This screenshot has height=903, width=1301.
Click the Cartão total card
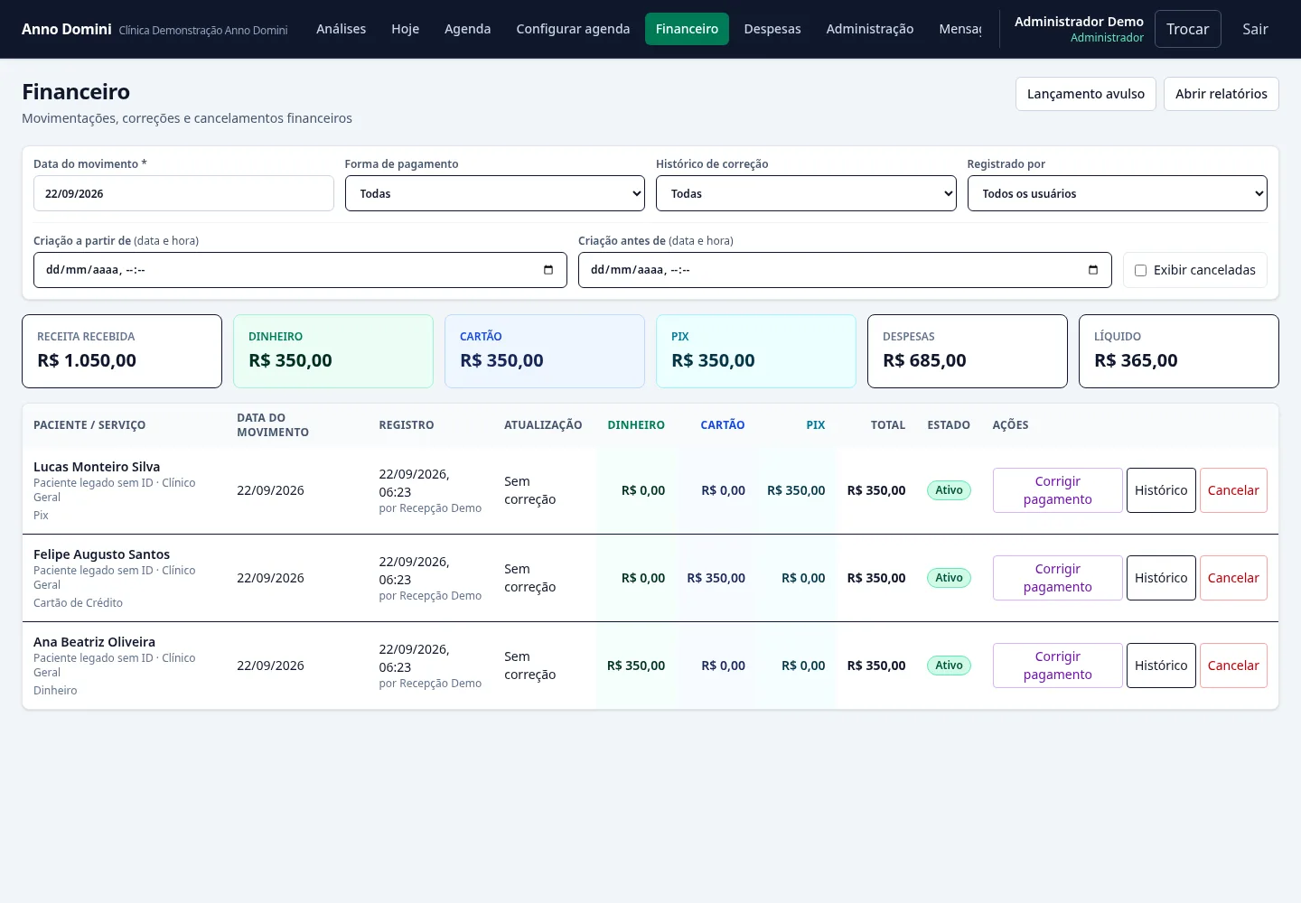pos(545,351)
